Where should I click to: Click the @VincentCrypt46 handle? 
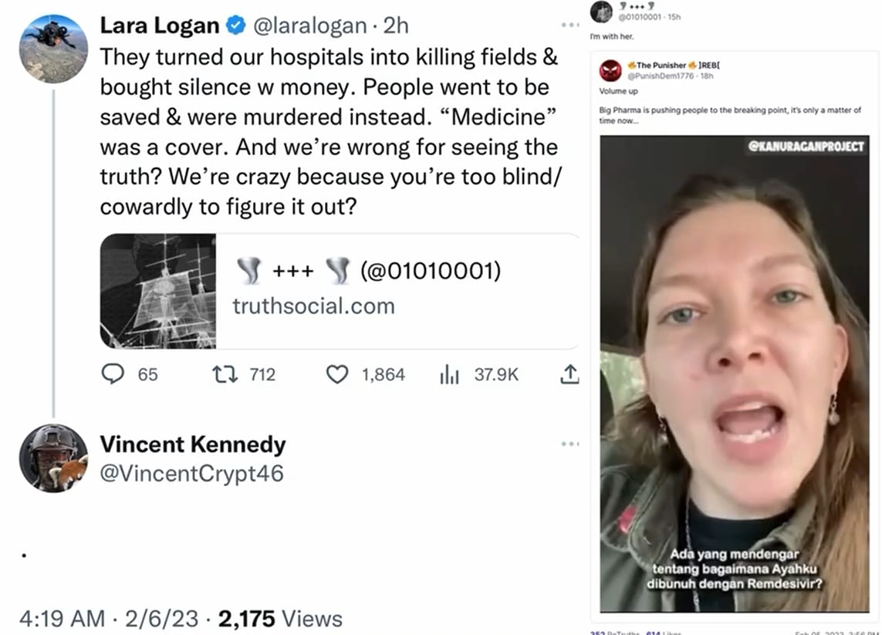point(191,473)
